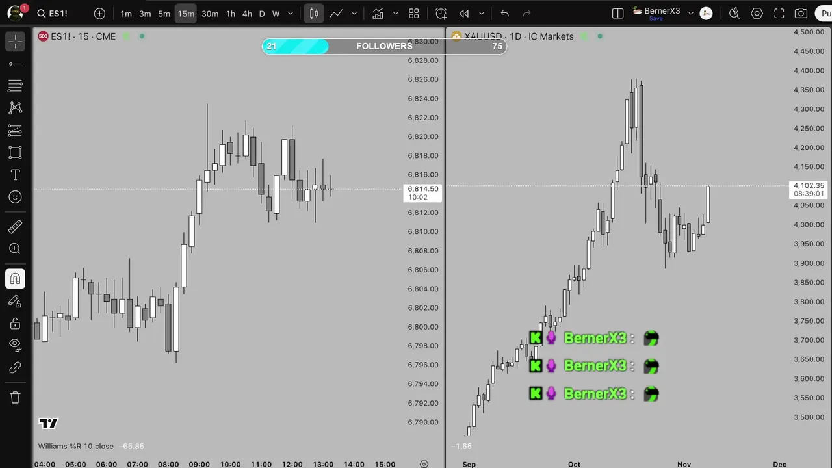Open the geometric shapes tools

click(15, 153)
